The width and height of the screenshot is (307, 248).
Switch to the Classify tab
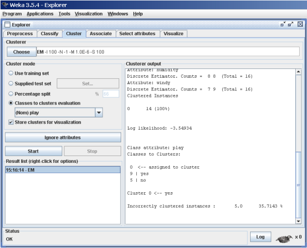tap(50, 34)
